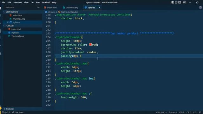The width and height of the screenshot is (203, 114).
Task: Click '.topProductNavbar_Nav p{' selector
Action: [73, 94]
